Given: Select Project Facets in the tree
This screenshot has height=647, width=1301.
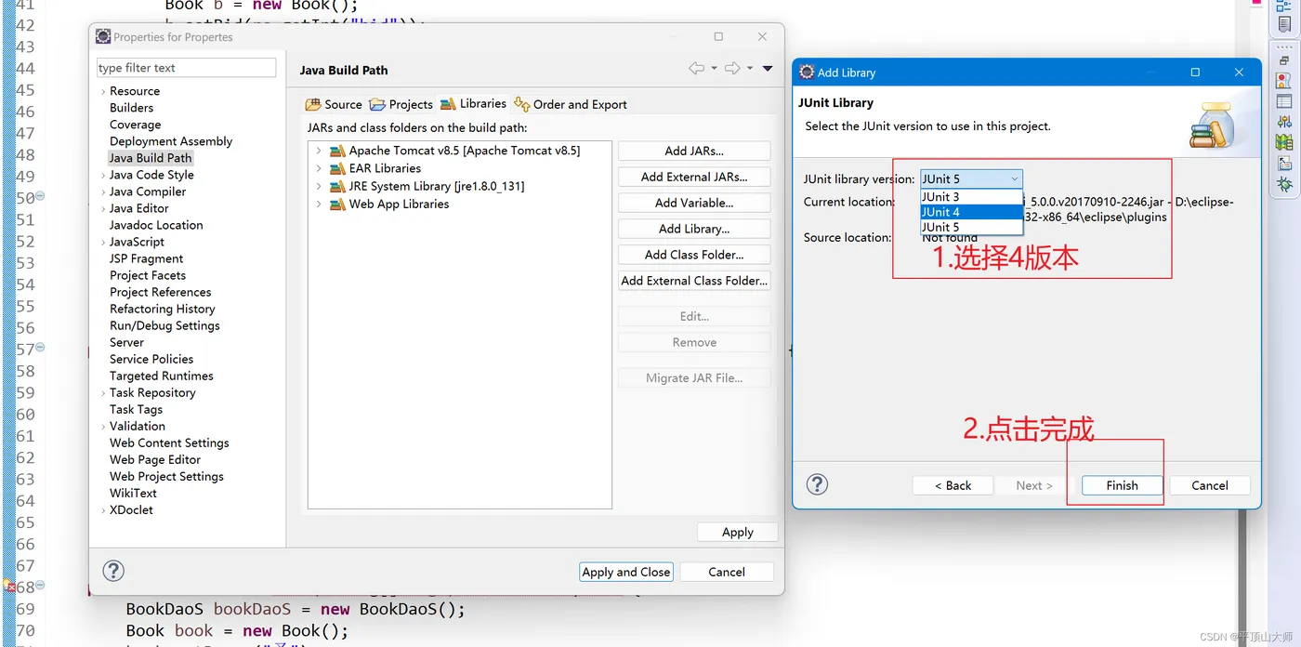Looking at the screenshot, I should pos(148,275).
